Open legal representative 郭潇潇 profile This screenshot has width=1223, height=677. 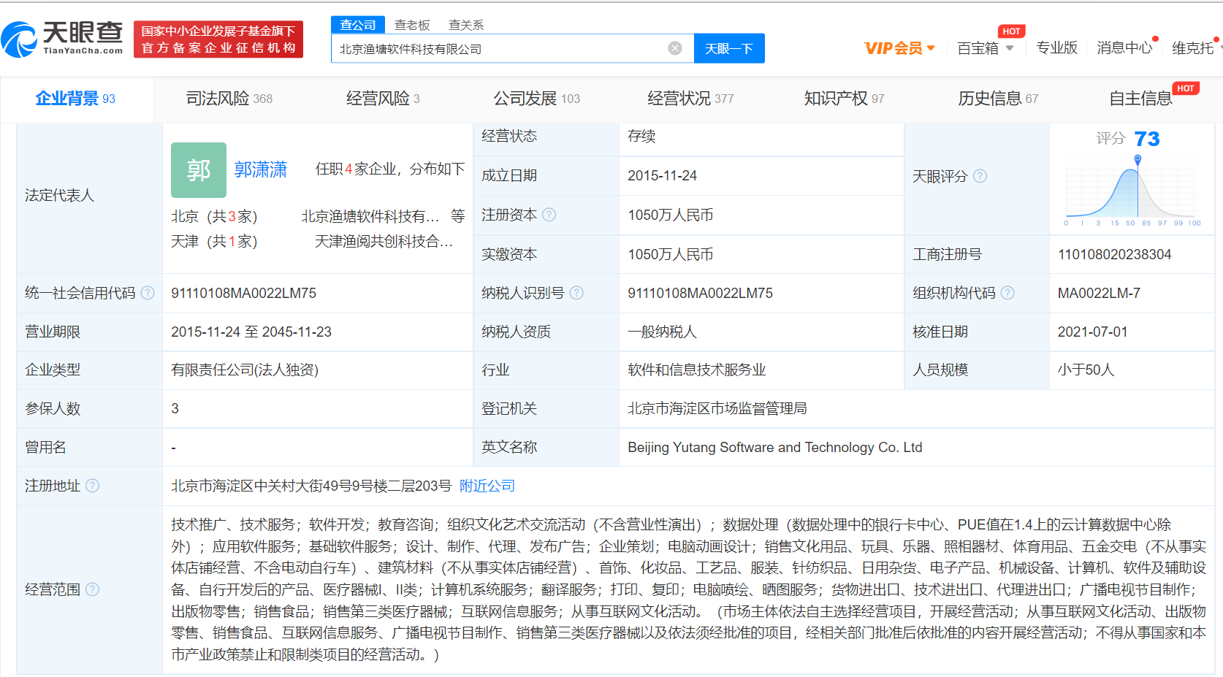(x=261, y=169)
